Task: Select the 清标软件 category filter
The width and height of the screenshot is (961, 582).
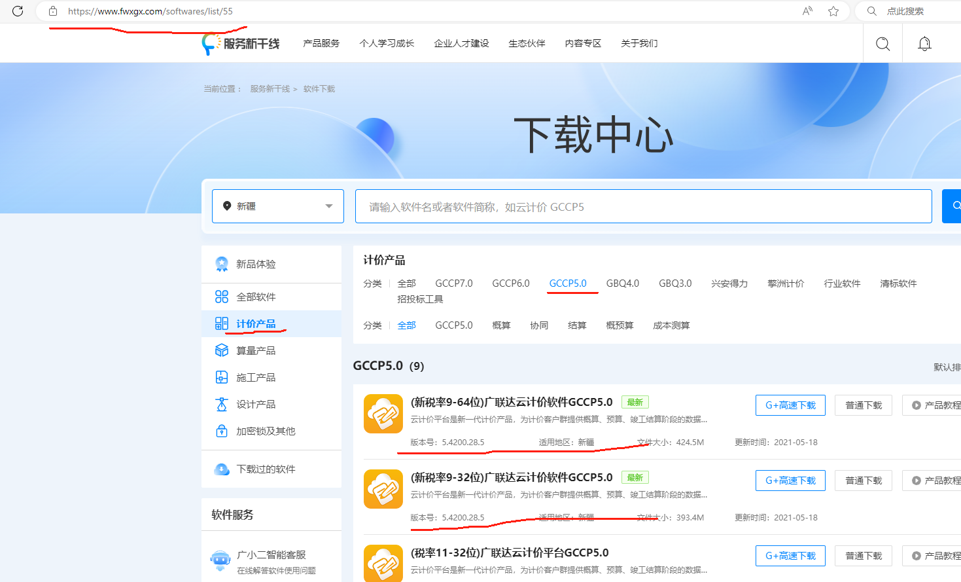Action: 898,283
